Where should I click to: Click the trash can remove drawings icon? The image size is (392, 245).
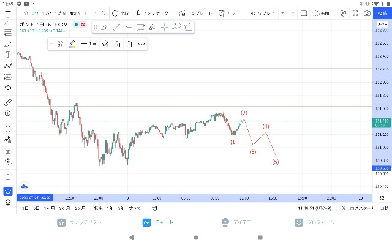pos(8,177)
